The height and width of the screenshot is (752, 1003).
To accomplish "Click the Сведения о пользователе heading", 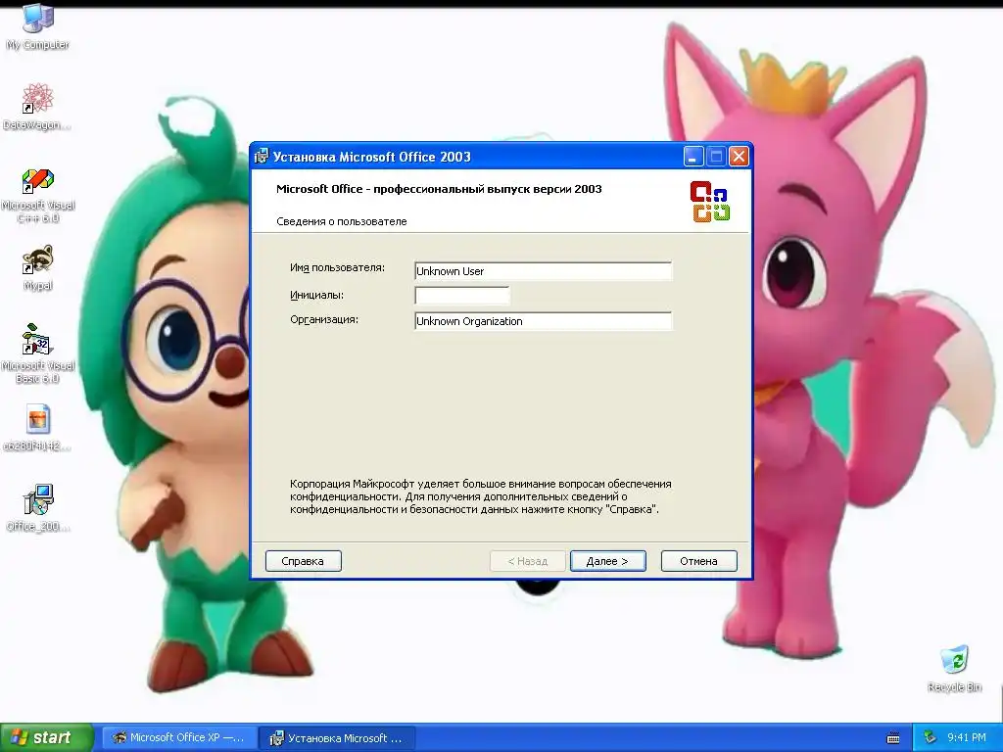I will [342, 221].
